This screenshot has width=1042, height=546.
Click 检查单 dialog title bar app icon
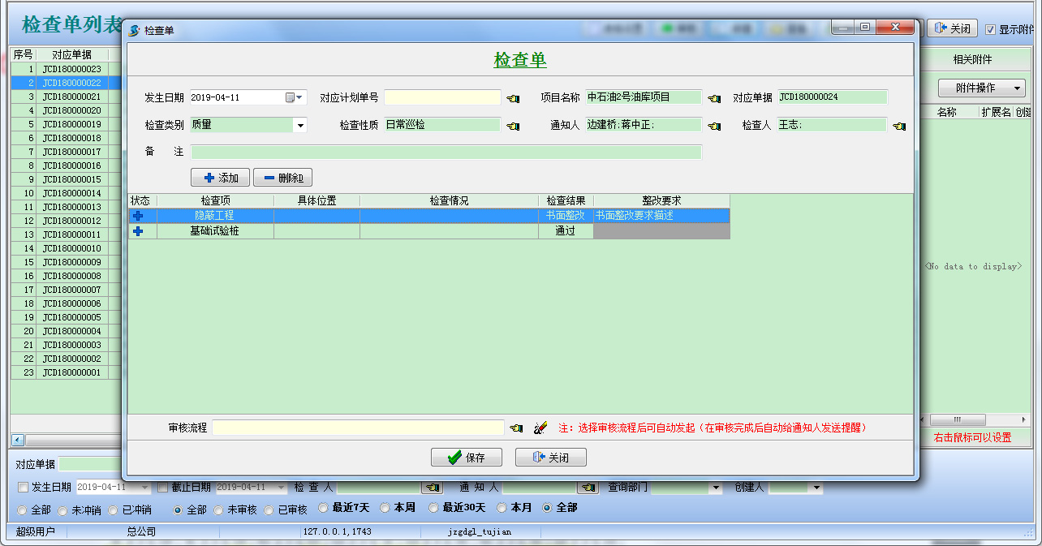(134, 31)
